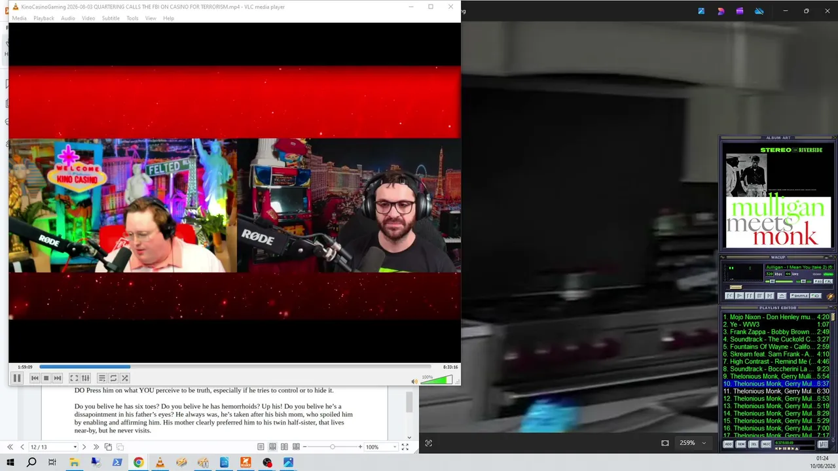Open VLC Audio menu

(68, 18)
